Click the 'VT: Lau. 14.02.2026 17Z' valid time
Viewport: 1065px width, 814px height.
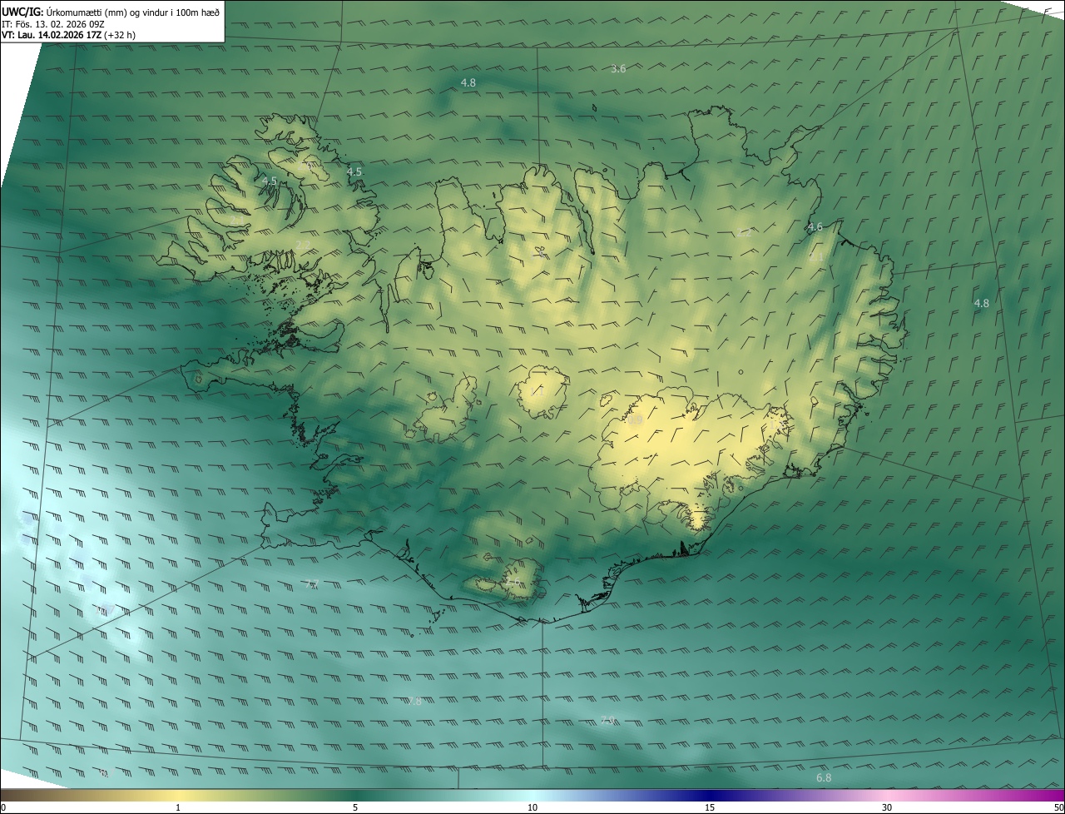(x=51, y=35)
